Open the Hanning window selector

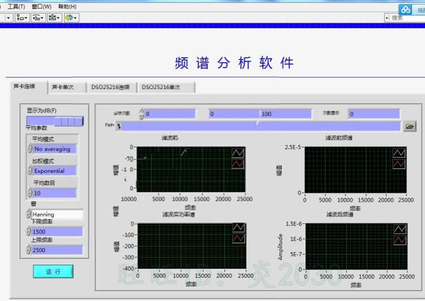coord(57,214)
